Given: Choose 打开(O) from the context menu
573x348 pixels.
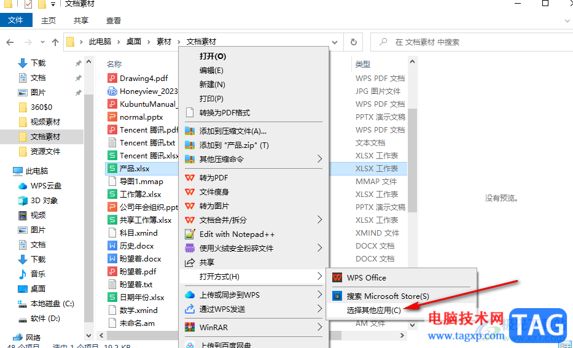Looking at the screenshot, I should coord(212,56).
